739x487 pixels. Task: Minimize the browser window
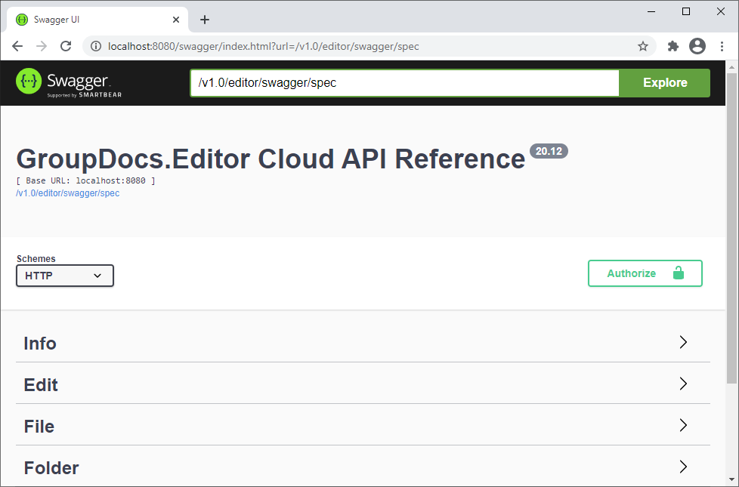click(x=651, y=11)
